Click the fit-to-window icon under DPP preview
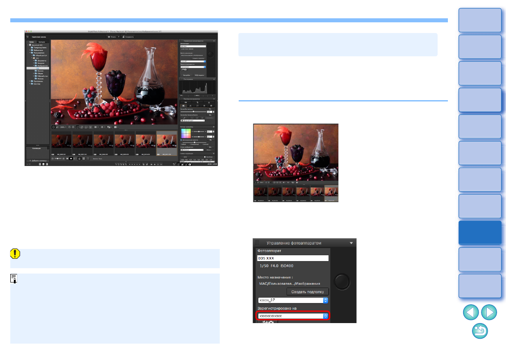The image size is (506, 357). [54, 127]
